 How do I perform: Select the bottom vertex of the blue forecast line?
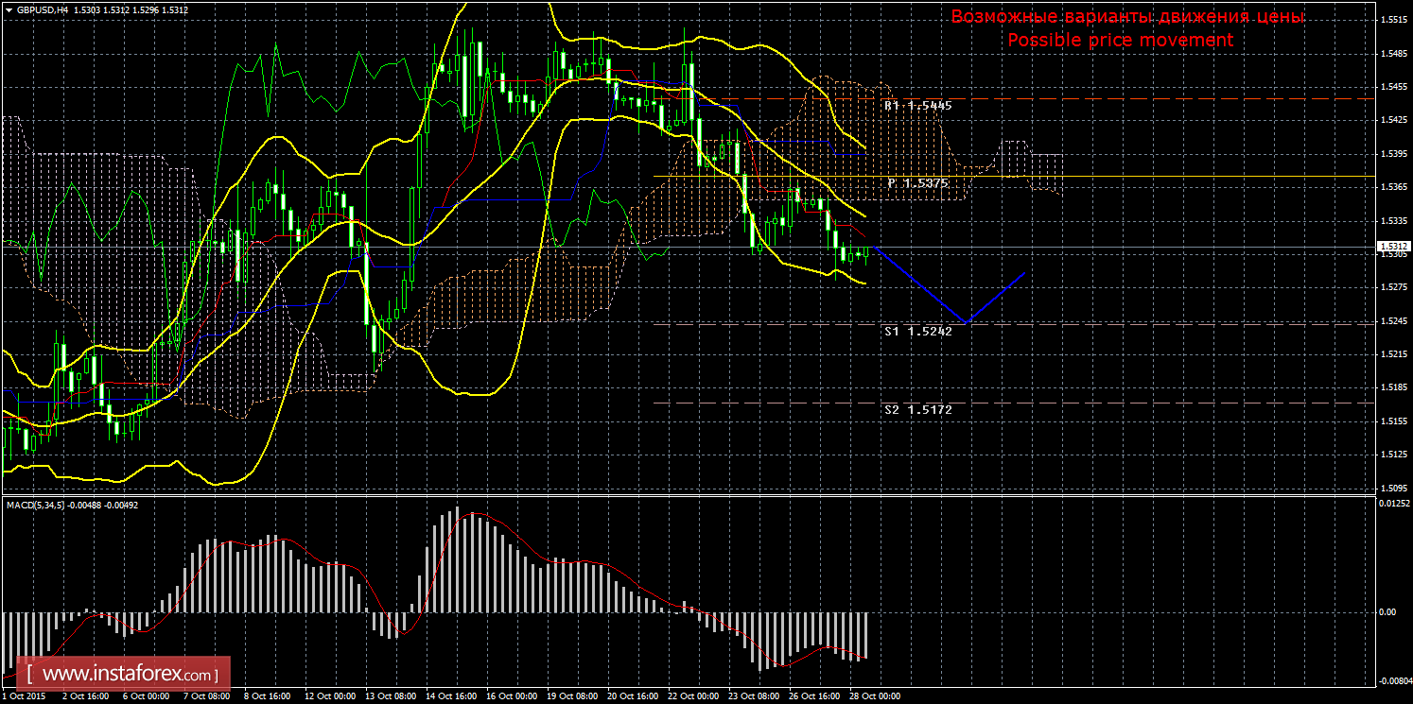967,323
